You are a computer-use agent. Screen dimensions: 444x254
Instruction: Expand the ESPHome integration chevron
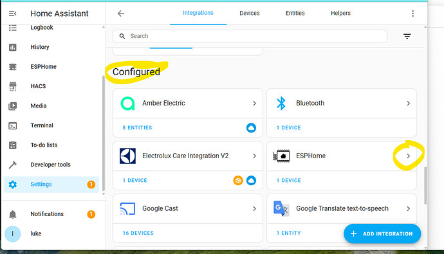[x=408, y=156]
